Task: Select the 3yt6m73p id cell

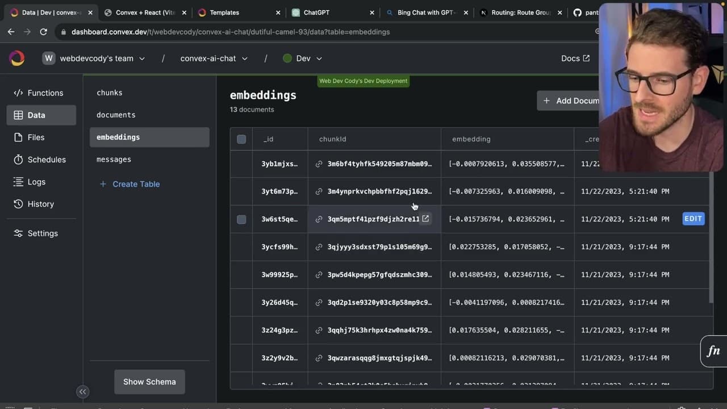Action: [280, 191]
